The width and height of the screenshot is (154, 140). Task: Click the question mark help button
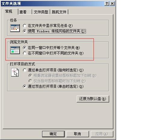click(x=107, y=4)
